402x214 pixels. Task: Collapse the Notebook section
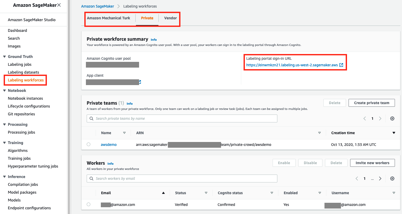point(4,91)
